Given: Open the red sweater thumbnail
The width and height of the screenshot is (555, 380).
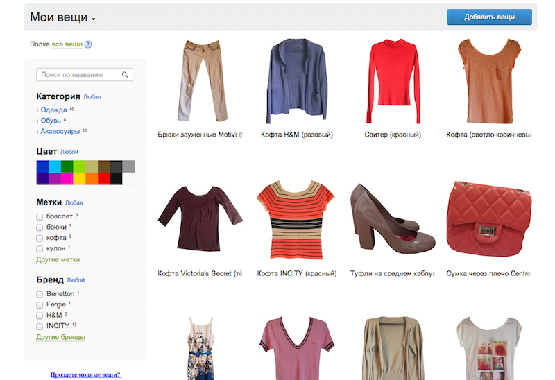Looking at the screenshot, I should click(x=393, y=81).
